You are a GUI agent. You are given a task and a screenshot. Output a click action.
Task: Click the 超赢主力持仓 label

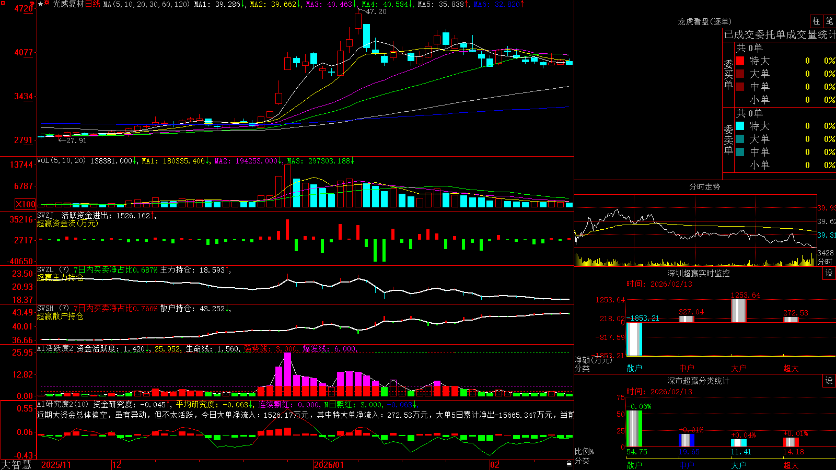(60, 277)
